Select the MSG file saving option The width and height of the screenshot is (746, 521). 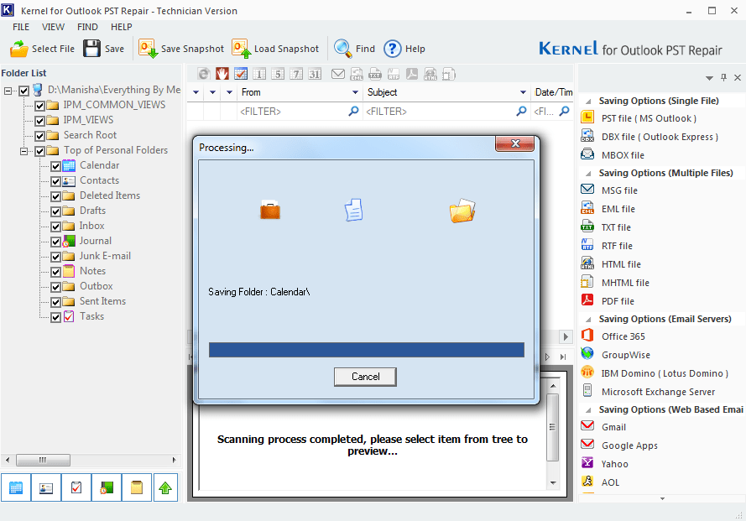coord(619,190)
